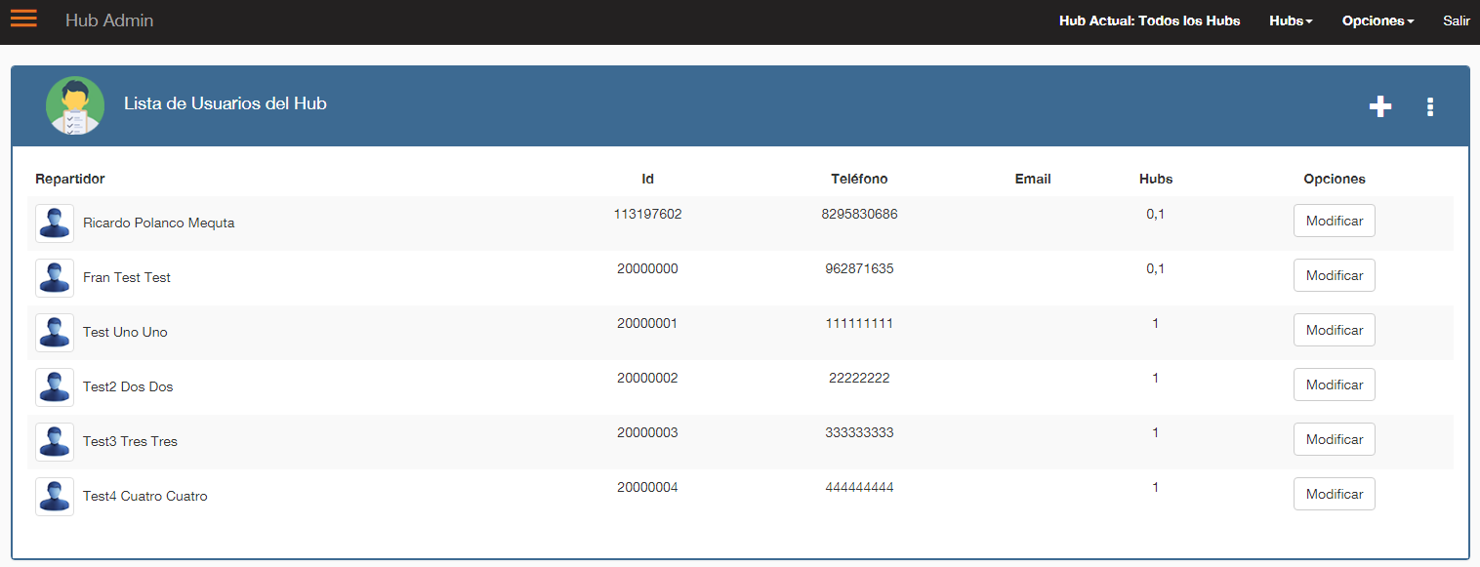The image size is (1480, 567).
Task: Click the Repartidor column header
Action: [70, 179]
